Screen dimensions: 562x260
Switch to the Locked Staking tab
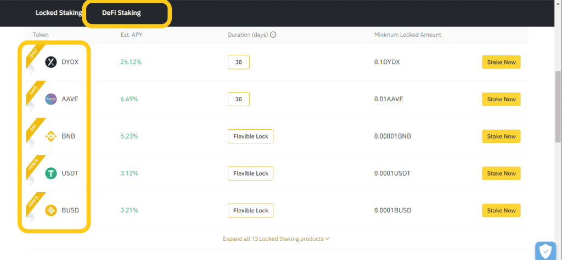pyautogui.click(x=59, y=13)
